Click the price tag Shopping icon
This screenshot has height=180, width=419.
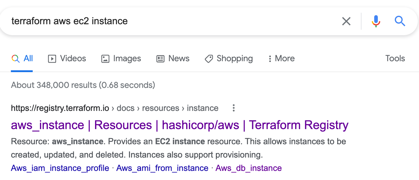(x=209, y=59)
